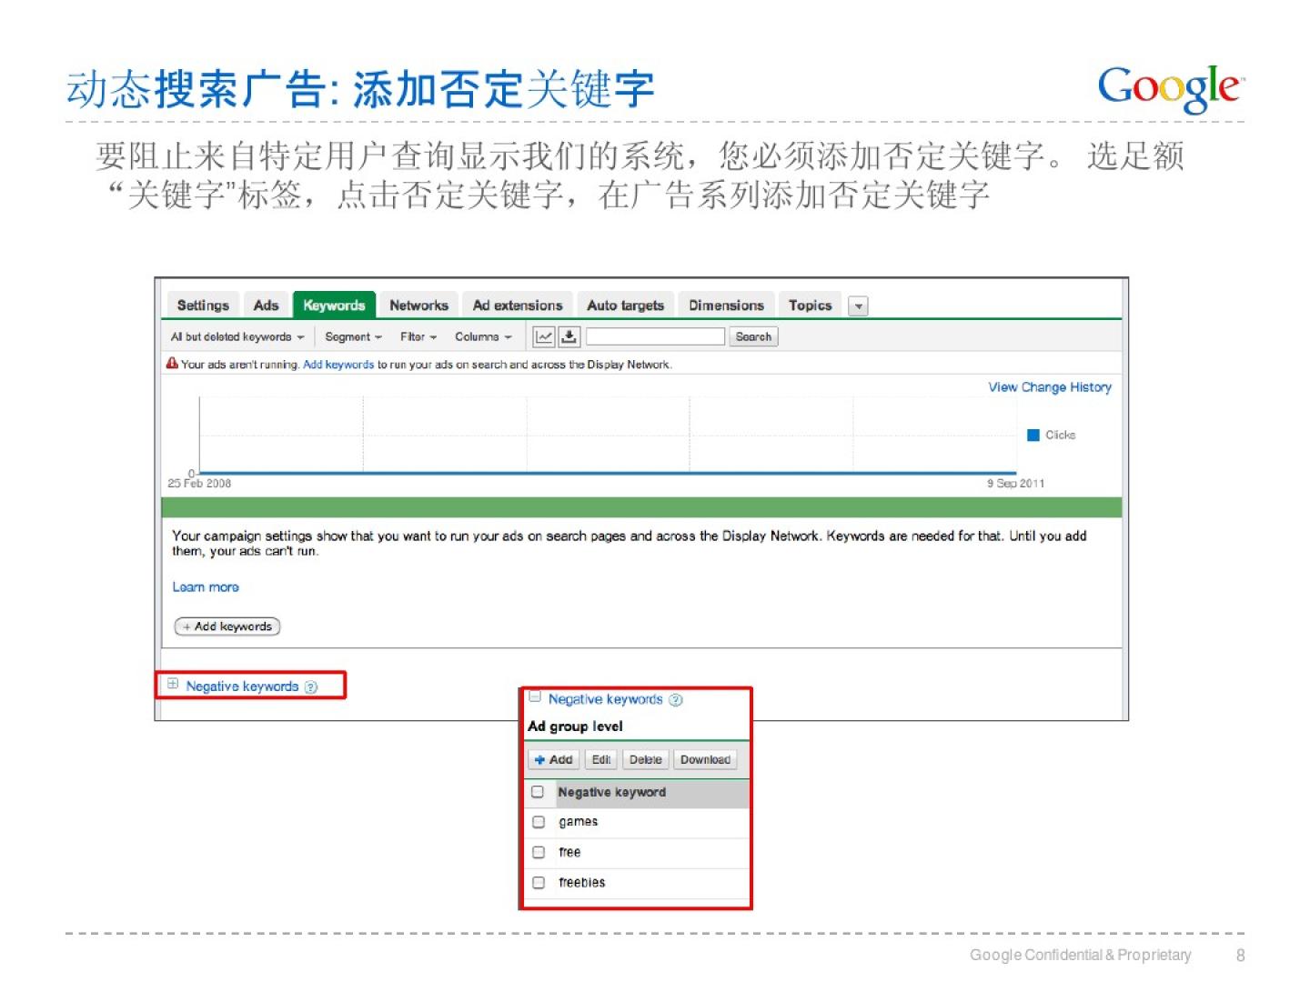
Task: Toggle select-all Negative keyword header checkbox
Action: pos(539,792)
